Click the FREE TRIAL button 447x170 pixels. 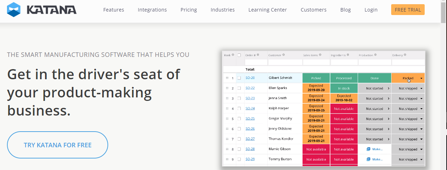click(x=408, y=10)
